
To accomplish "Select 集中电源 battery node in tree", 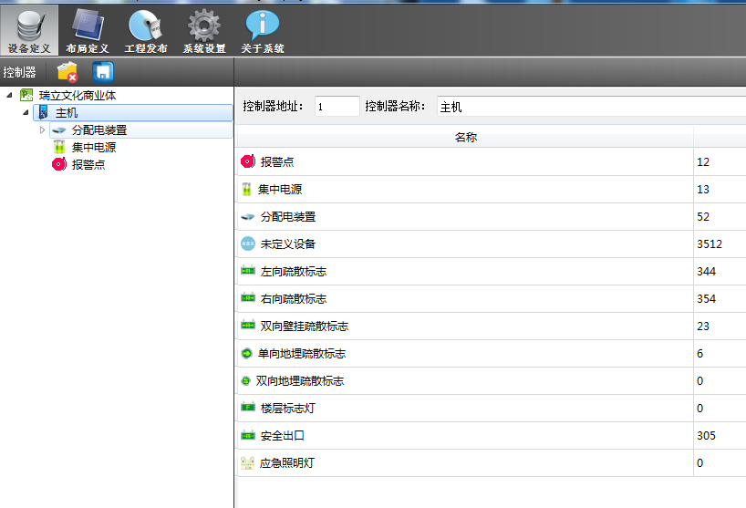I will 93,147.
